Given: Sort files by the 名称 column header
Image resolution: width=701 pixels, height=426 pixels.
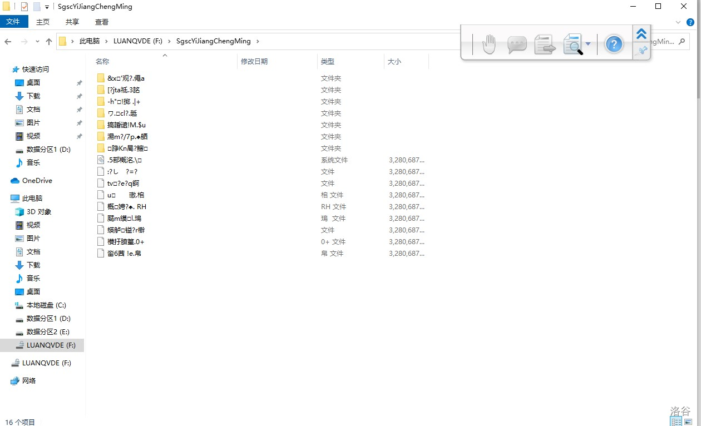Looking at the screenshot, I should pos(102,62).
